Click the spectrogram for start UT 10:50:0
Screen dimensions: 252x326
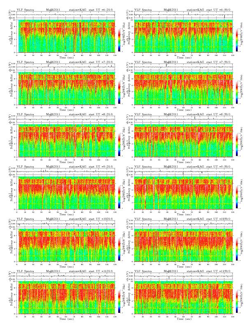tap(183, 245)
